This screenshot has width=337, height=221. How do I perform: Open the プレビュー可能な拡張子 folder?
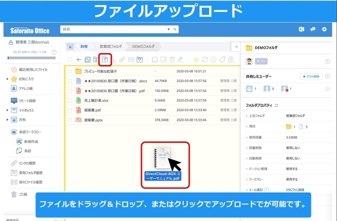coord(100,71)
